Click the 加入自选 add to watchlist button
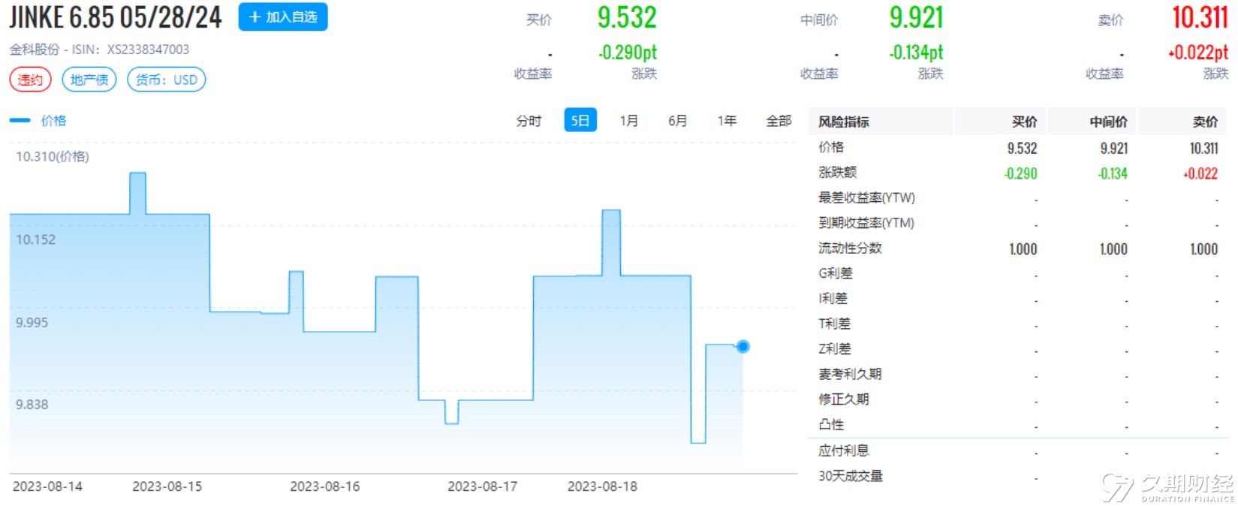Screen dimensions: 1238x506 coord(283,17)
